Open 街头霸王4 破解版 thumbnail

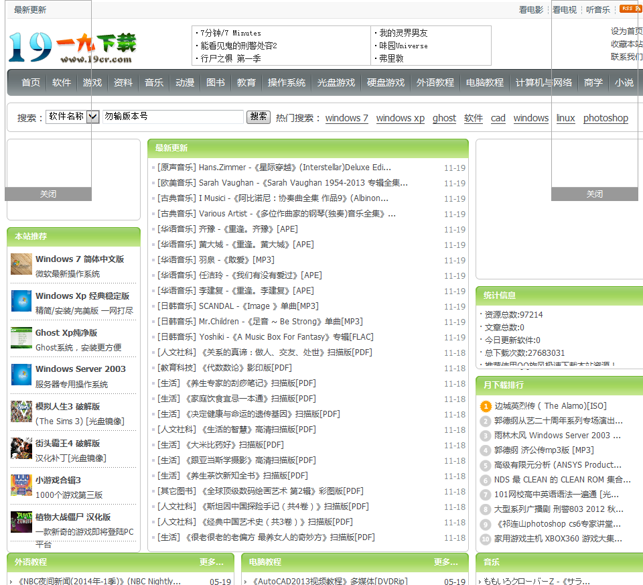21,448
